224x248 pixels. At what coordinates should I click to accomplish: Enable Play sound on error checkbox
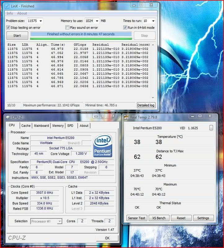67,28
